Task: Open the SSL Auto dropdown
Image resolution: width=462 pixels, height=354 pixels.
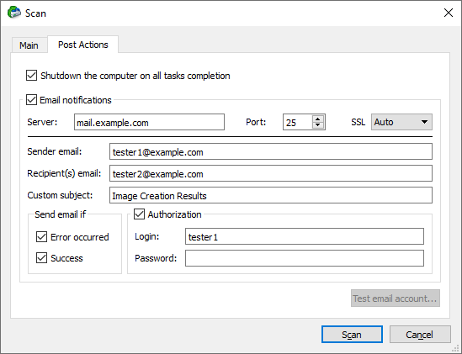Action: point(401,122)
